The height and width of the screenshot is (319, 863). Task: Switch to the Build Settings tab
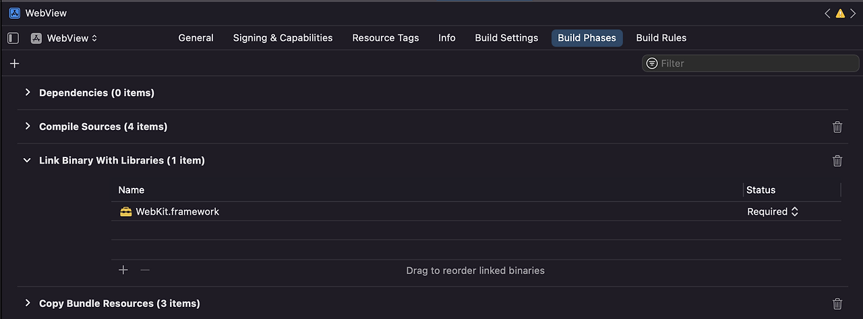pos(506,38)
